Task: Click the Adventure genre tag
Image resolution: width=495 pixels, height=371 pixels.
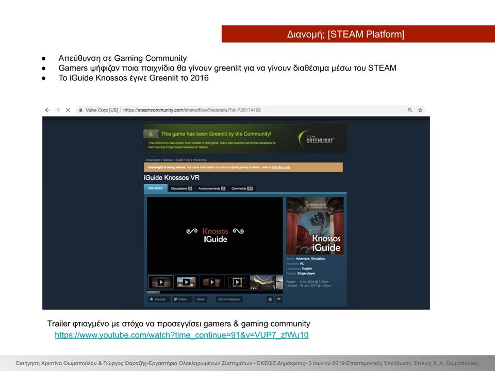Action: [303, 259]
